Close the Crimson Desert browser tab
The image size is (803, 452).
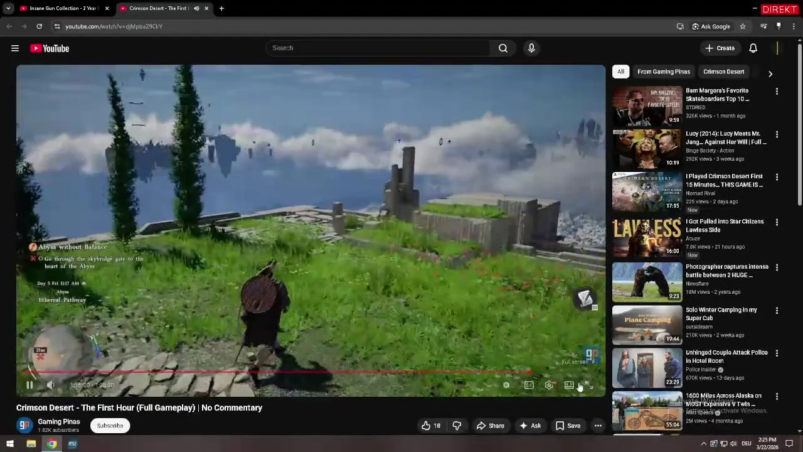(x=206, y=8)
